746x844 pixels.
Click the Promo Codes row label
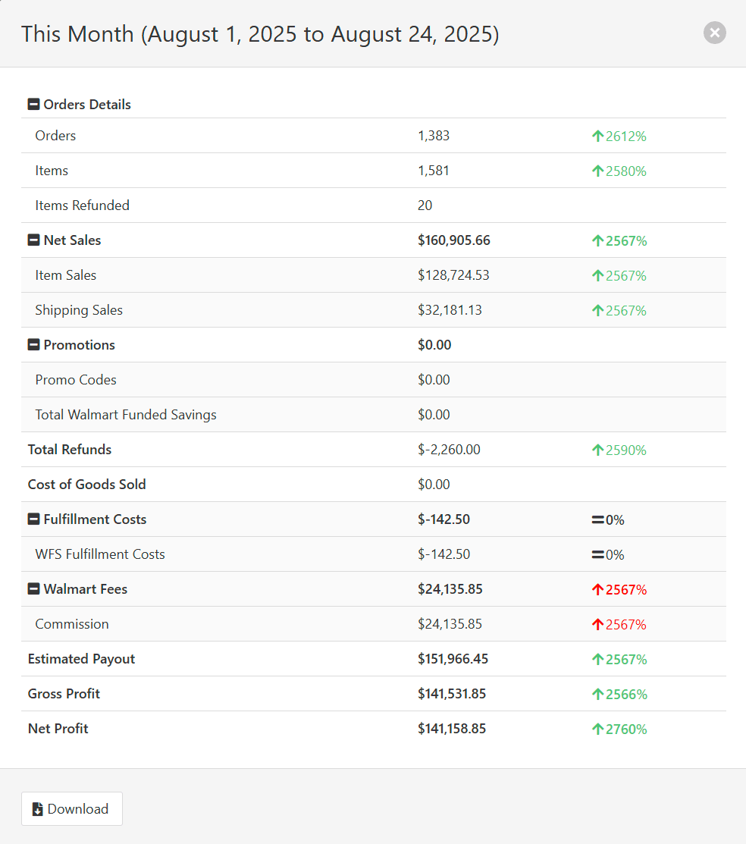[76, 379]
